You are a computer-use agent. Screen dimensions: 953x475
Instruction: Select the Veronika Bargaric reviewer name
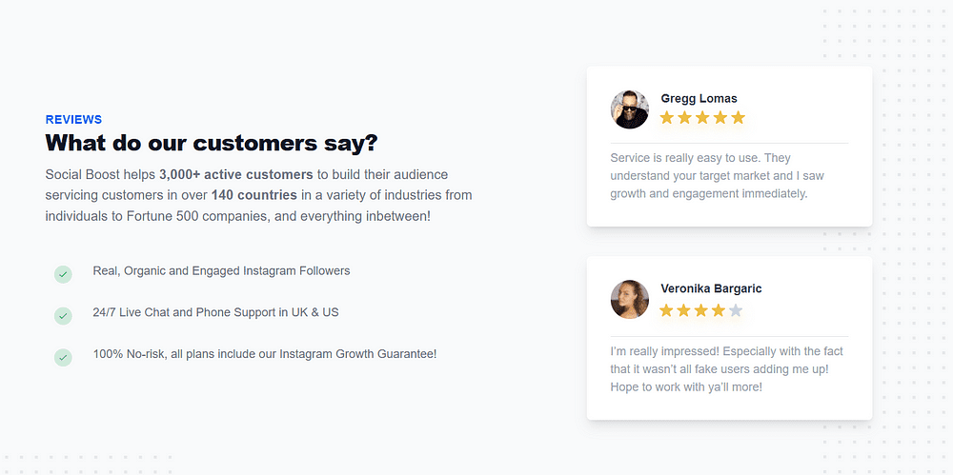pyautogui.click(x=711, y=288)
